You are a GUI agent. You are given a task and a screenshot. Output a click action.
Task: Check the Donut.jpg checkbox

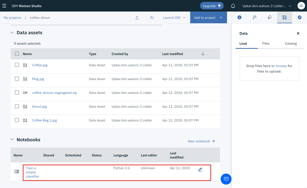pyautogui.click(x=17, y=106)
